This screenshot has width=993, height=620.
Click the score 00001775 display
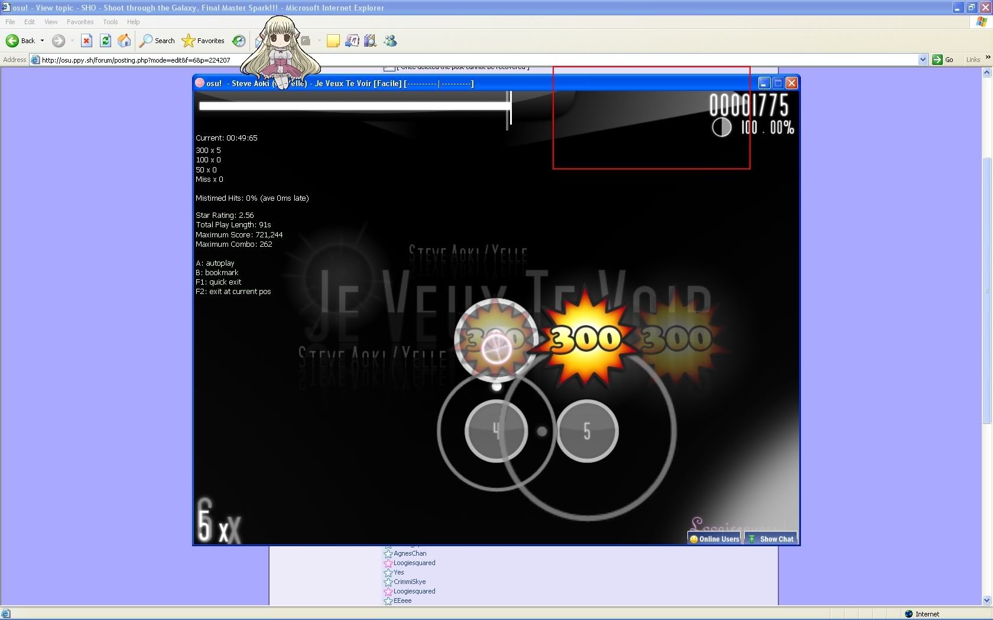pyautogui.click(x=749, y=105)
